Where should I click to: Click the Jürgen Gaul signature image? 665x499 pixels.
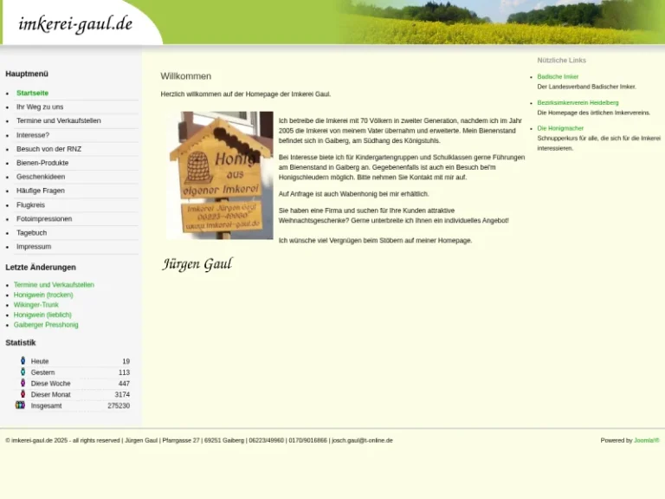(197, 264)
